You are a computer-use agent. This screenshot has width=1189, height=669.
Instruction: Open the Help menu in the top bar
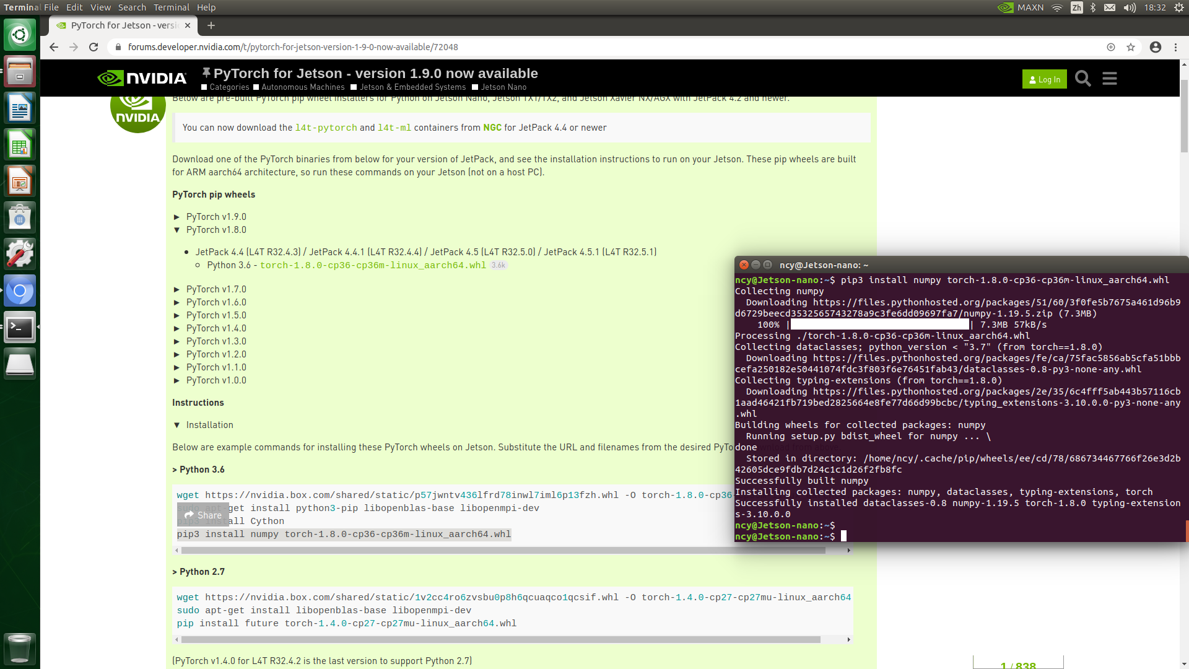(206, 7)
